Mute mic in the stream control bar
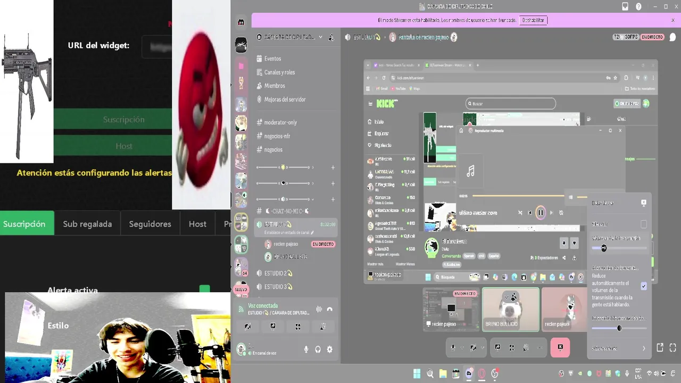This screenshot has width=681, height=383. [x=453, y=347]
